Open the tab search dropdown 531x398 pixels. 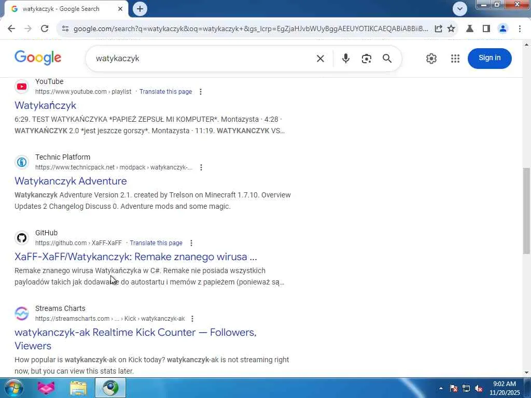(459, 9)
